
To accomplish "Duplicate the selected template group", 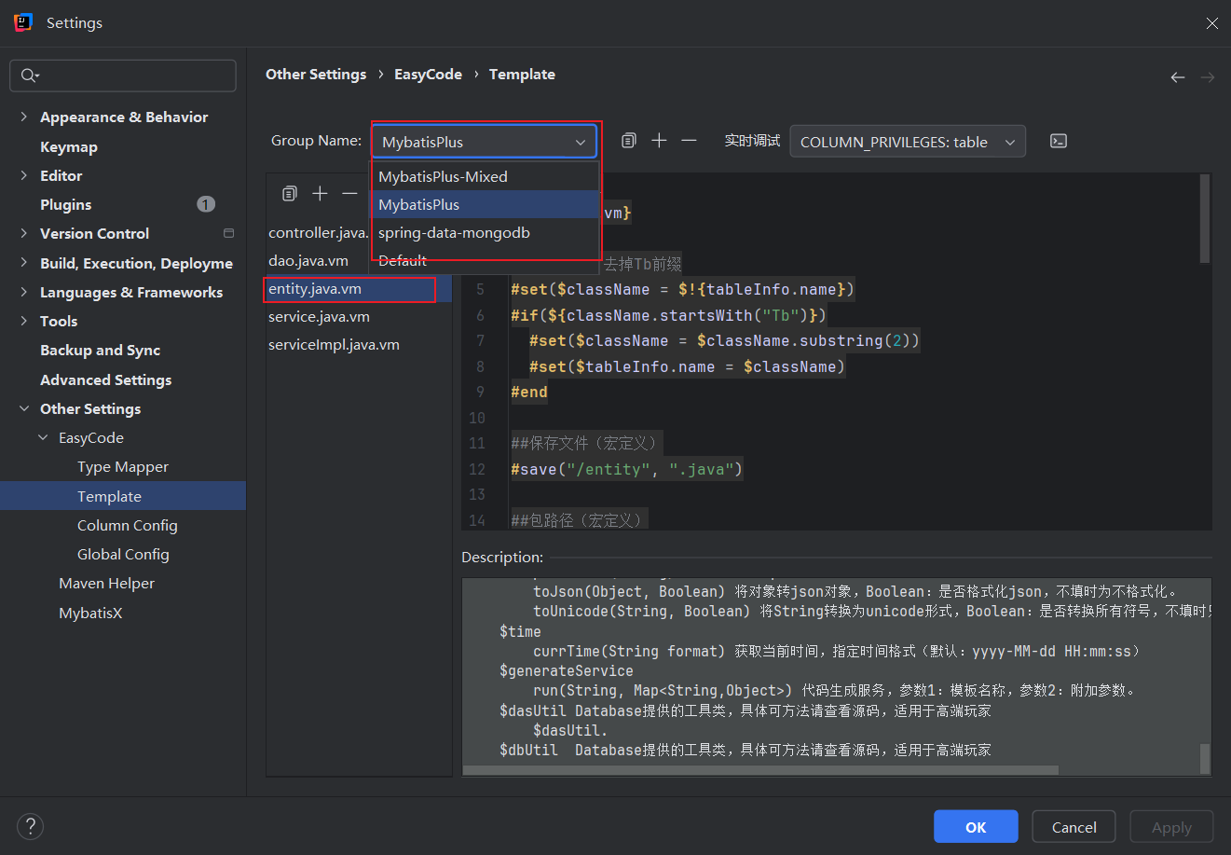I will pyautogui.click(x=628, y=140).
